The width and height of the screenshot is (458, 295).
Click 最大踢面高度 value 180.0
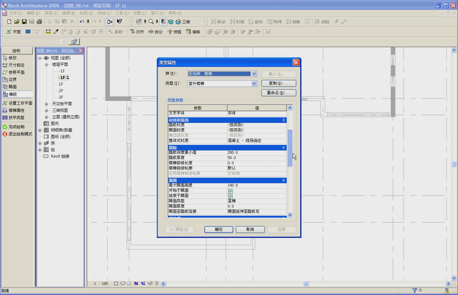(x=257, y=185)
